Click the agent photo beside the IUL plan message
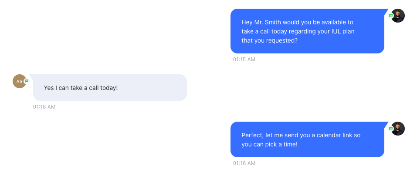 (398, 16)
